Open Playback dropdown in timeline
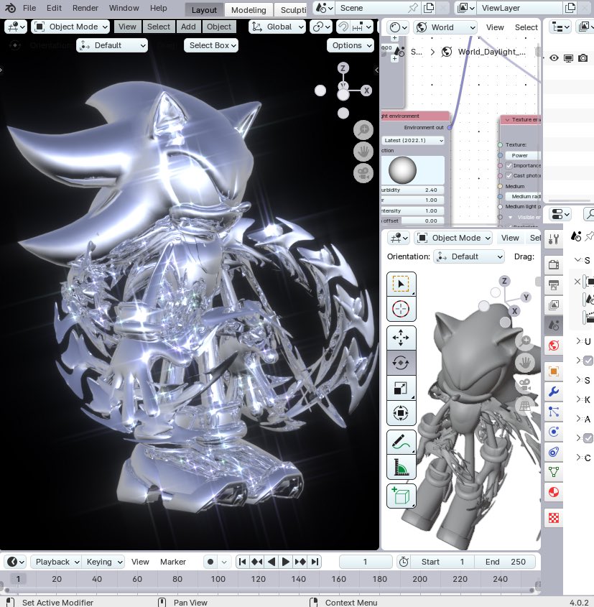Viewport: 594px width, 607px height. [56, 562]
